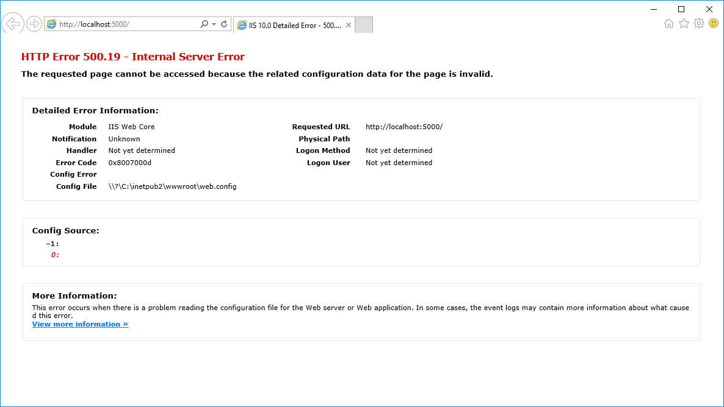Open the Tools gear icon
This screenshot has width=724, height=407.
(699, 24)
